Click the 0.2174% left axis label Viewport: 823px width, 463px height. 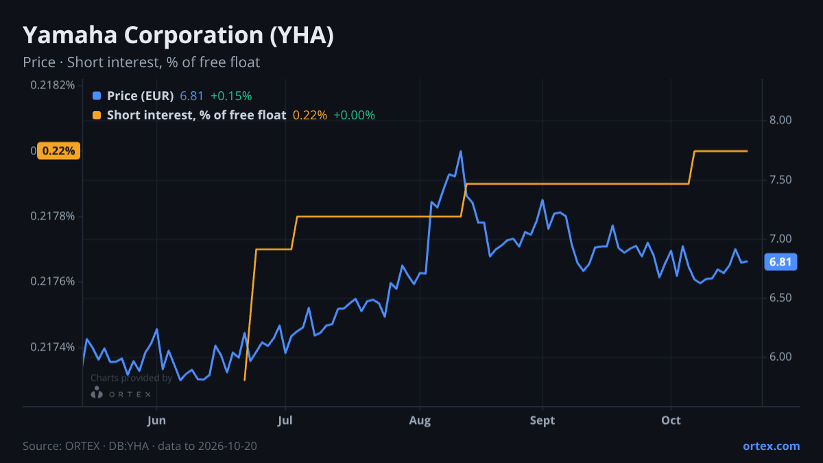pyautogui.click(x=53, y=346)
